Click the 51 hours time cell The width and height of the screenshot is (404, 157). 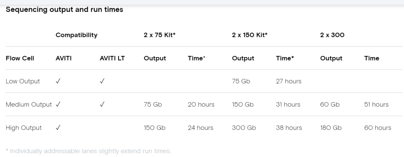tap(376, 104)
